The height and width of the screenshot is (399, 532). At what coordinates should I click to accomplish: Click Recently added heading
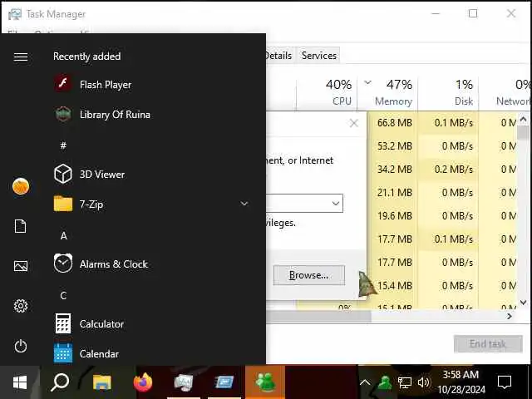pos(86,57)
